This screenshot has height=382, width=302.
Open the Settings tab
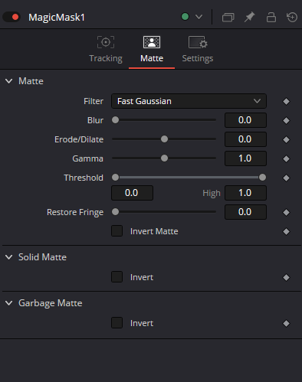point(198,50)
